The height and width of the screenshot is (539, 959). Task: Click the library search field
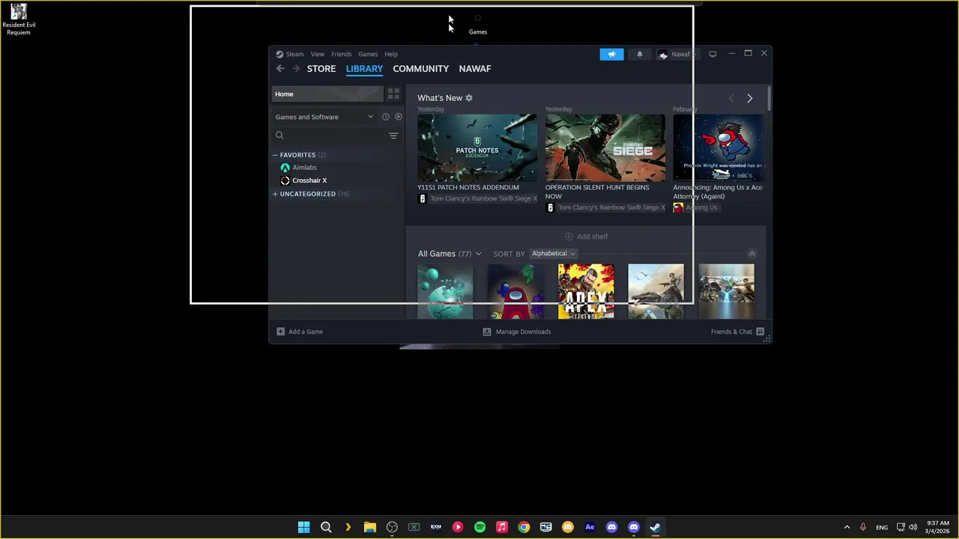pos(328,135)
